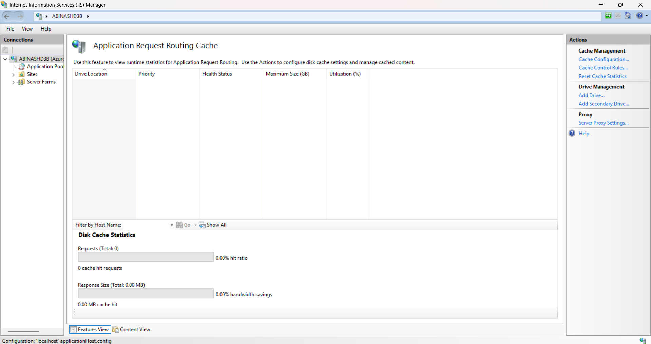Click the server icon in the address bar

click(39, 16)
